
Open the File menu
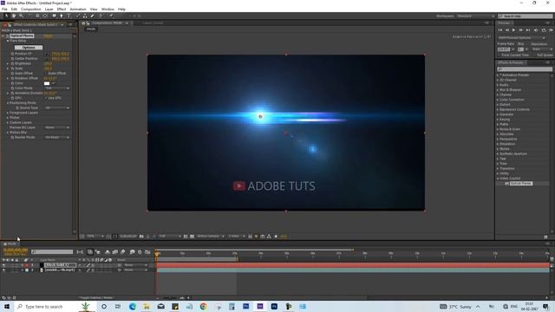(4, 10)
